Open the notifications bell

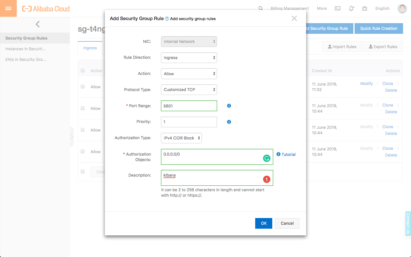pos(351,9)
